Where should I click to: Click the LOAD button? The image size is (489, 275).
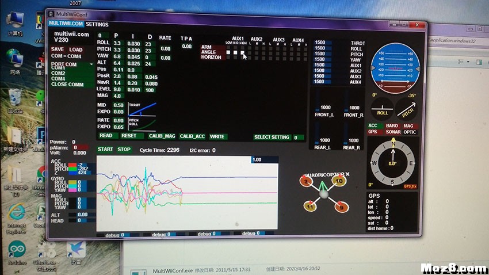pyautogui.click(x=76, y=49)
